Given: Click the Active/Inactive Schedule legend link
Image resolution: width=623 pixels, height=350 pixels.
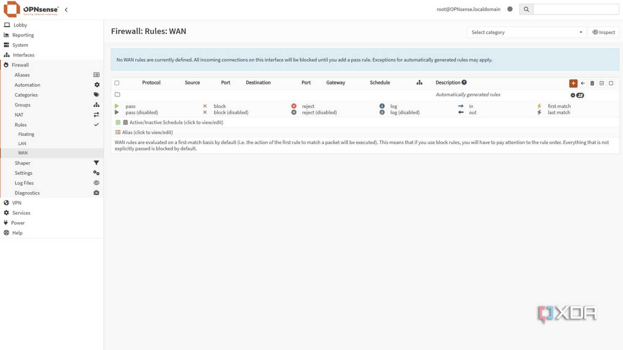Looking at the screenshot, I should [x=176, y=122].
